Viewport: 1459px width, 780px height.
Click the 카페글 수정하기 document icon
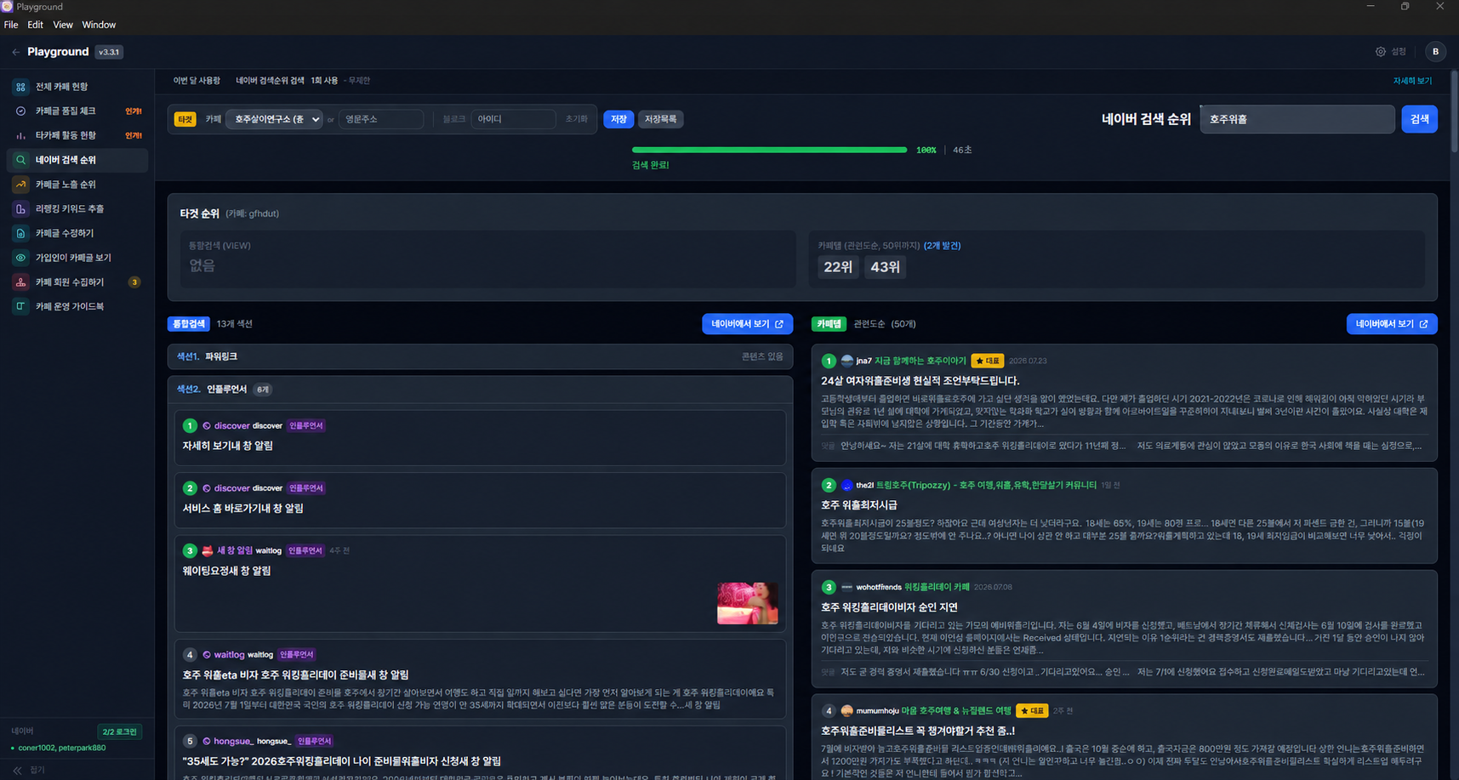pyautogui.click(x=20, y=233)
